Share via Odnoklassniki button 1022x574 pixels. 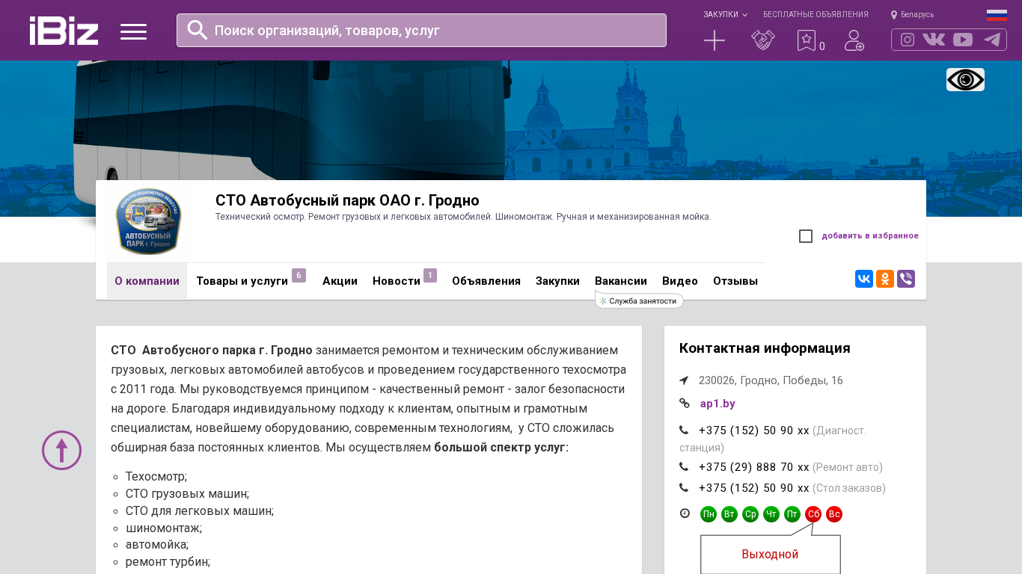pyautogui.click(x=885, y=279)
